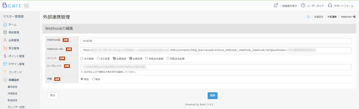The image size is (359, 109).
Task: Check the 注文登録 event checkbox
Action: (82, 58)
